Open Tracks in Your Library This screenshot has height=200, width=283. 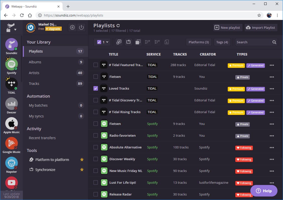click(55, 84)
